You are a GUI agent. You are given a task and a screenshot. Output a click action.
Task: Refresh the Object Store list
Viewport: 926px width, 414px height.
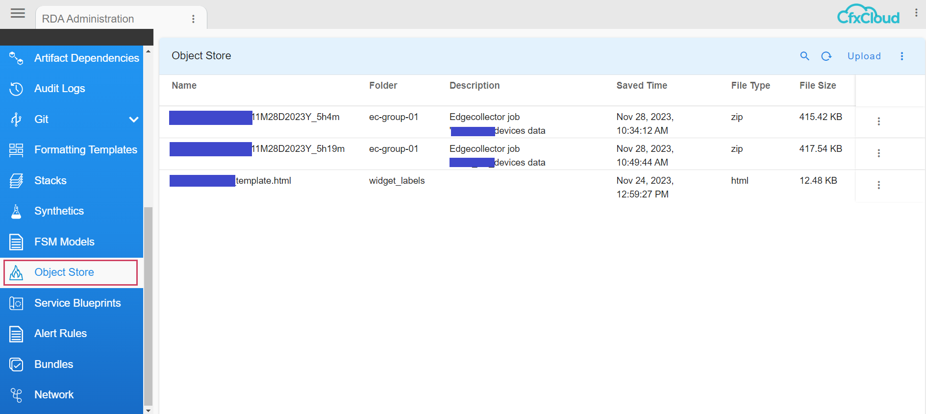click(x=826, y=56)
